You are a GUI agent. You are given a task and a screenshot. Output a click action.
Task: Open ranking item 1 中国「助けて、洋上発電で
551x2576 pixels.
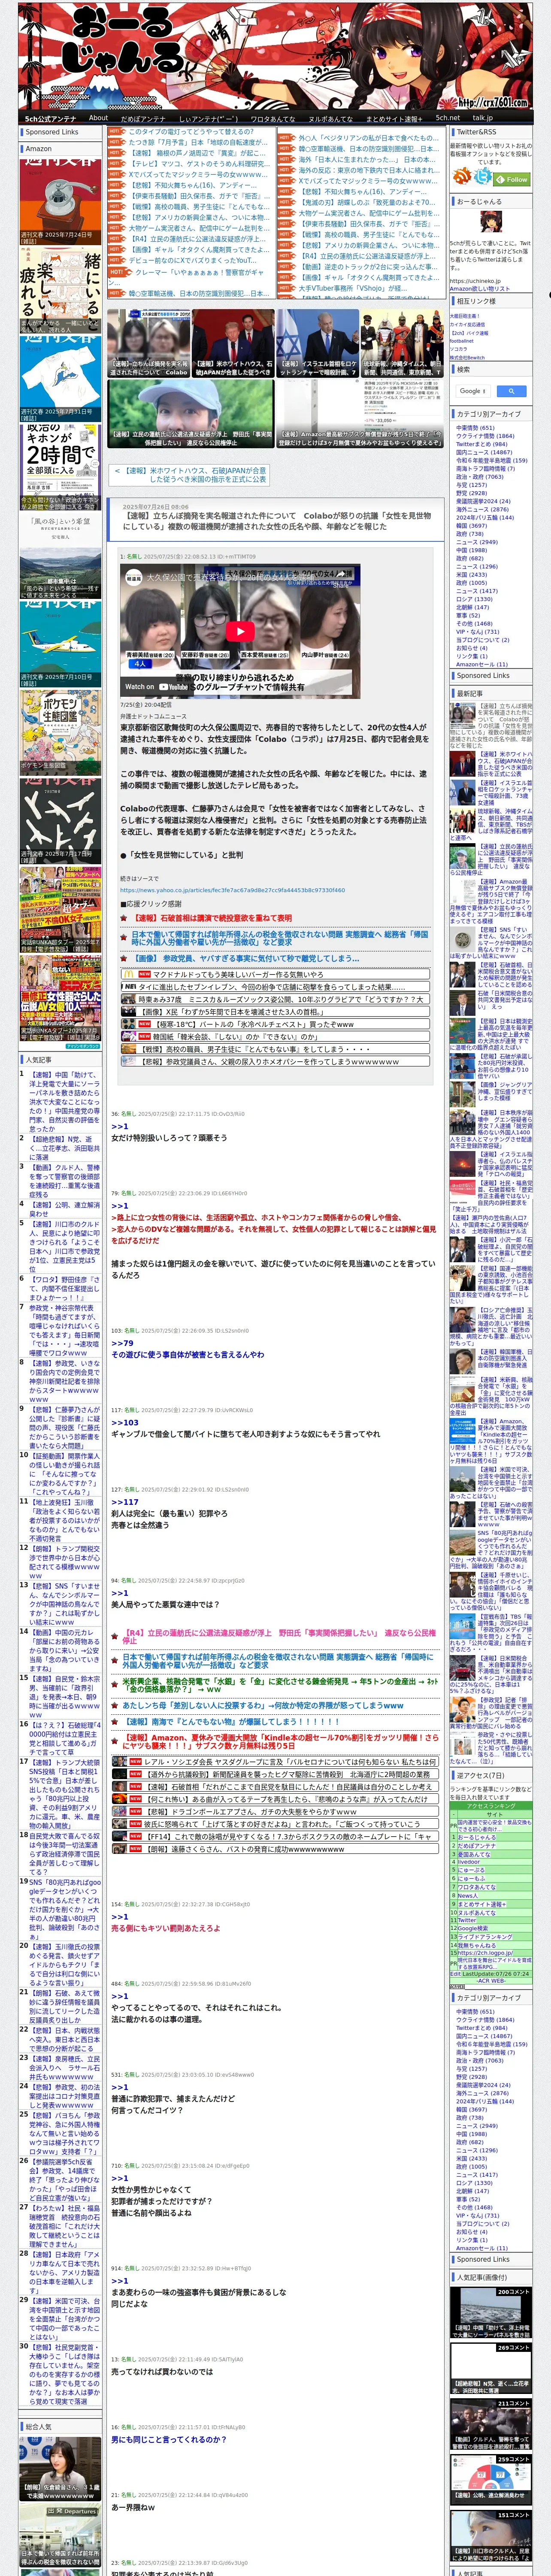64,1102
